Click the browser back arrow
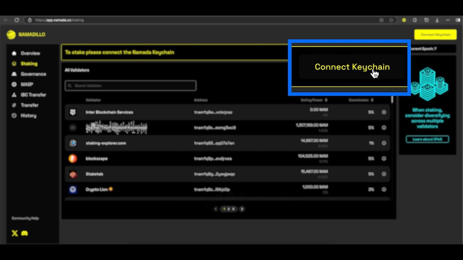The width and height of the screenshot is (463, 260). (6, 20)
